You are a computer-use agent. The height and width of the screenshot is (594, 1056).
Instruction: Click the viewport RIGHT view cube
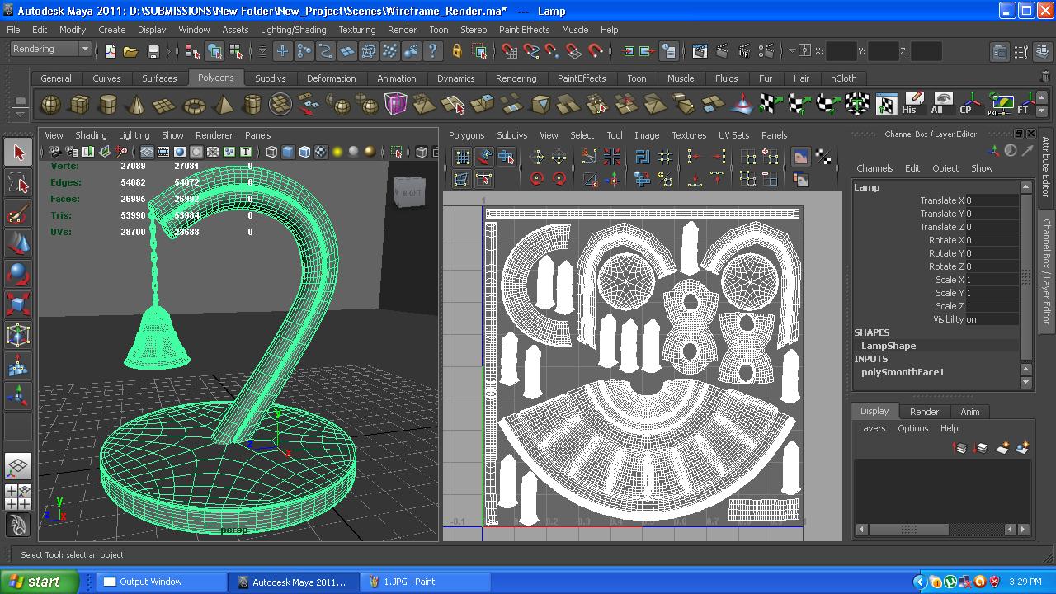click(x=411, y=193)
